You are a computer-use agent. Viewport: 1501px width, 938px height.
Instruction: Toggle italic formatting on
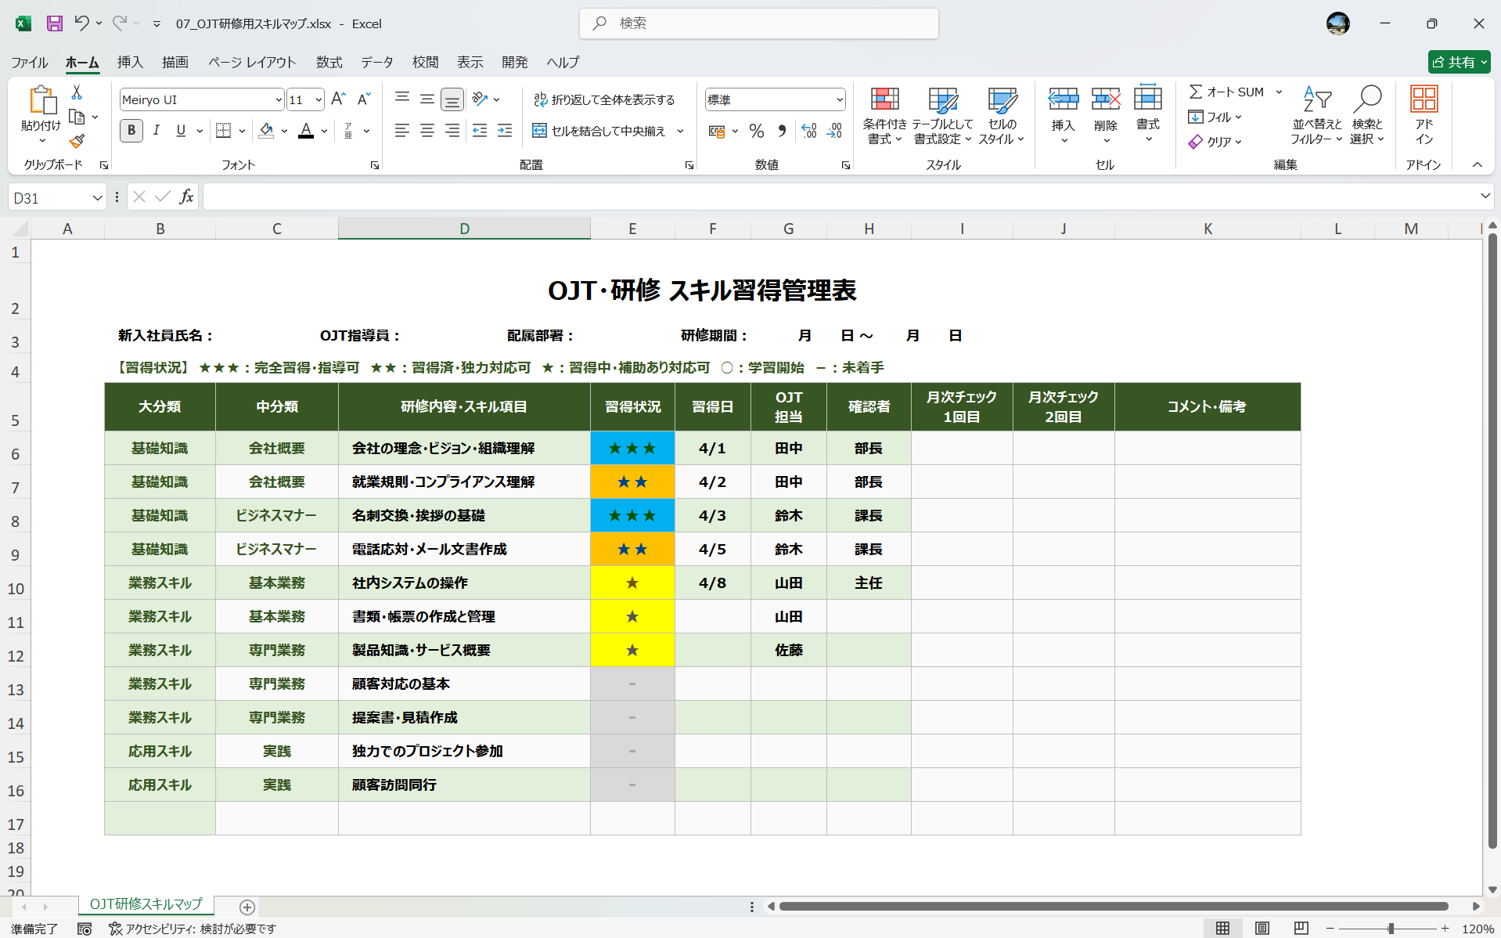(x=156, y=131)
